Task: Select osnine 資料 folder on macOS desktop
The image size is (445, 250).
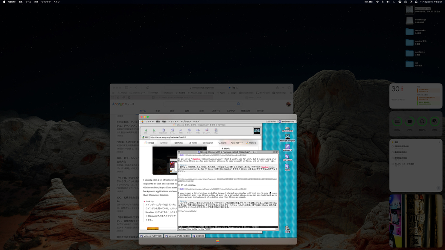Action: pos(409,42)
